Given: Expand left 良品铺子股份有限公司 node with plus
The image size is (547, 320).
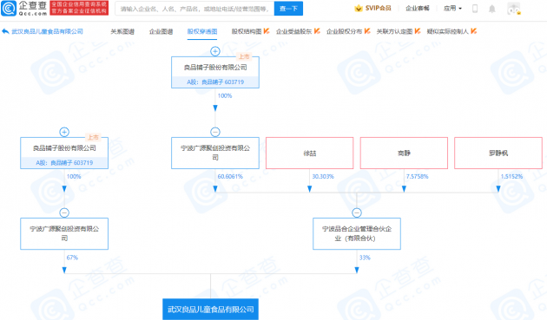Looking at the screenshot, I should tap(64, 132).
